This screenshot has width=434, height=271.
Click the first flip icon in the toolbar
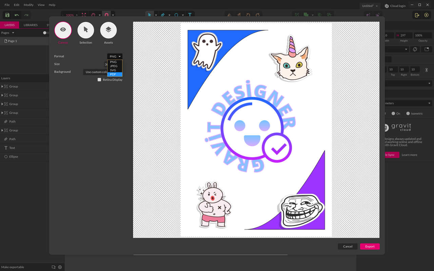click(229, 15)
